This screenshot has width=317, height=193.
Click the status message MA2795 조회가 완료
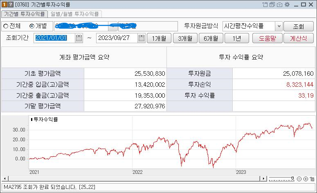tap(49, 187)
